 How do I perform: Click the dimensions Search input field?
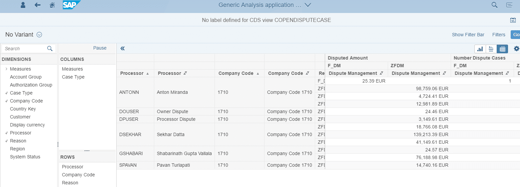(x=25, y=49)
